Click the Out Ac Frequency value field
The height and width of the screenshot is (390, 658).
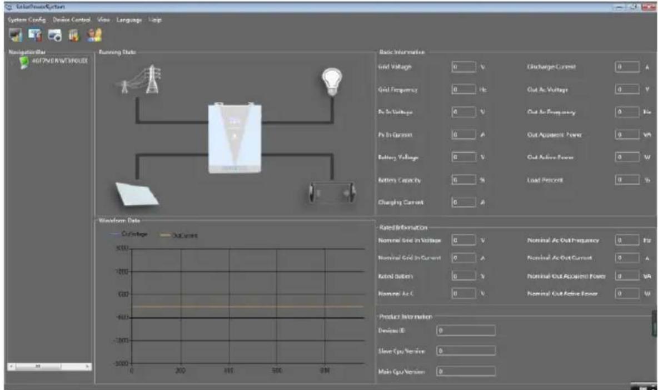[x=627, y=112]
